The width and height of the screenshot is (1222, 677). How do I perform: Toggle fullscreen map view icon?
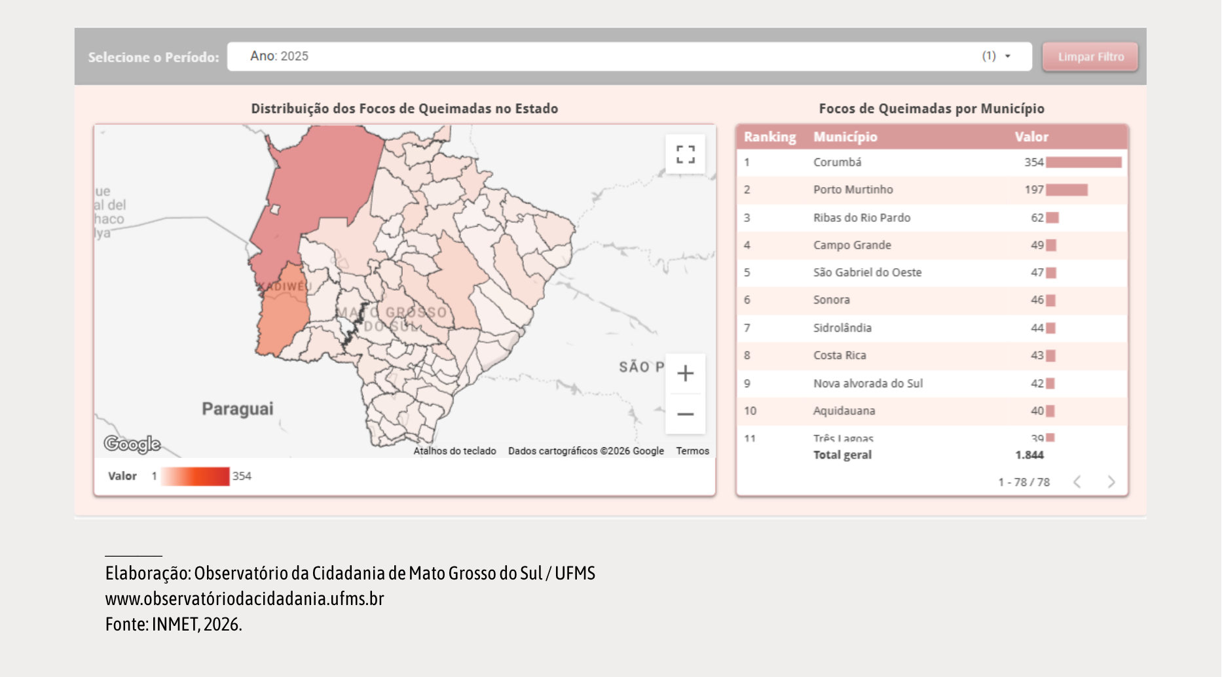(x=685, y=154)
